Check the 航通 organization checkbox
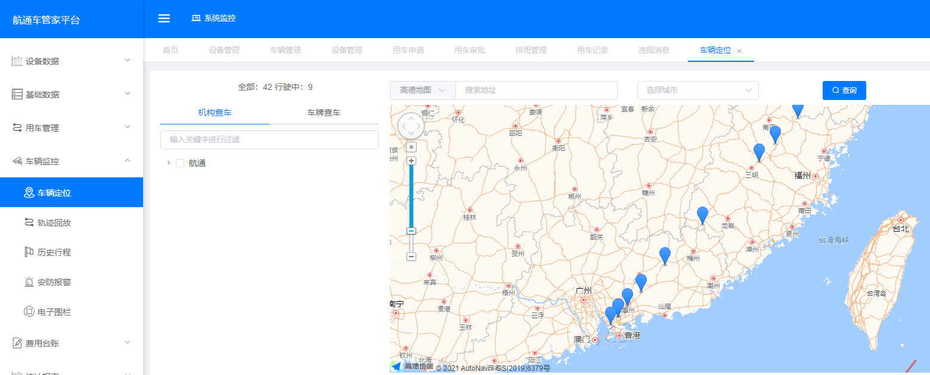The width and height of the screenshot is (930, 375). pos(180,163)
